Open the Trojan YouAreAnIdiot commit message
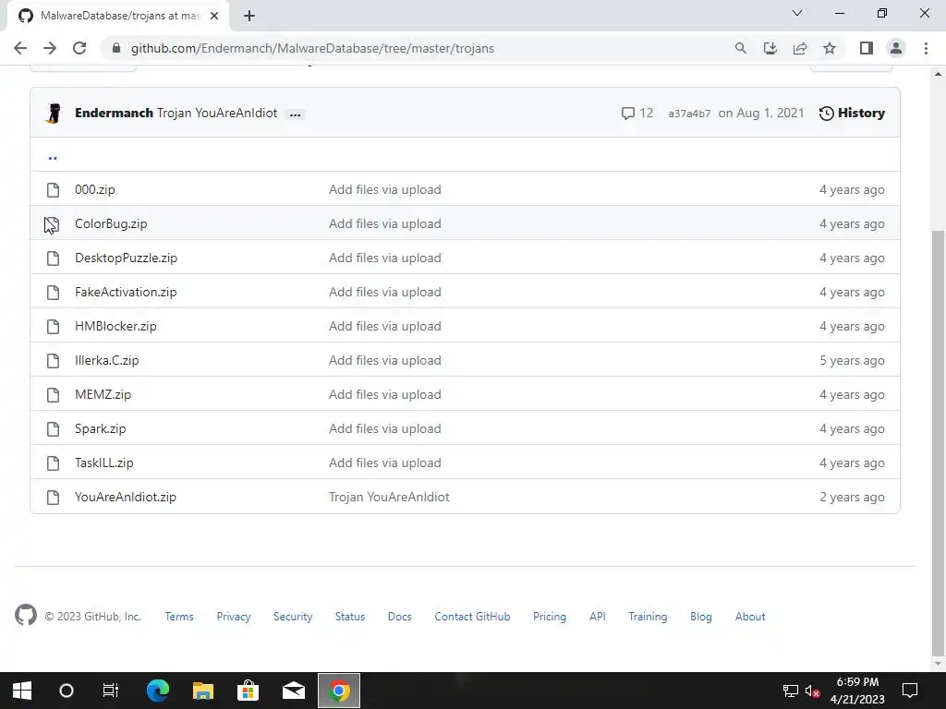 click(x=216, y=113)
